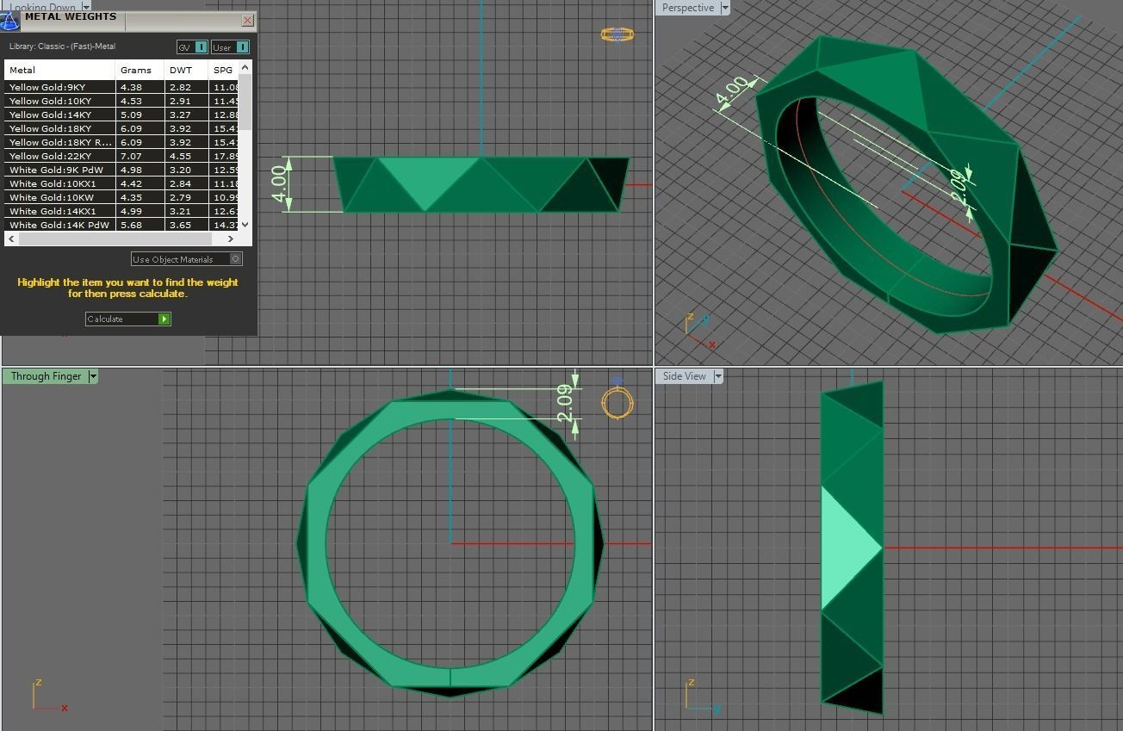Image resolution: width=1123 pixels, height=731 pixels.
Task: Click the 4.00 dimension in Perspective view
Action: pos(732,92)
